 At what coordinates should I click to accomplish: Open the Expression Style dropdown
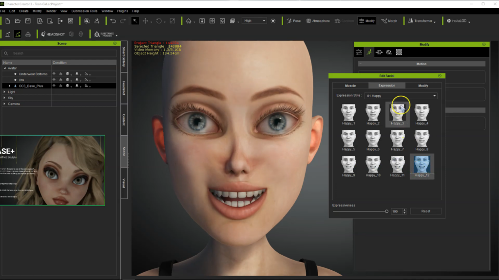tap(401, 96)
